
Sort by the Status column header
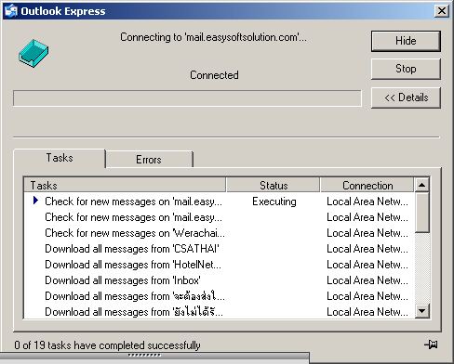(x=274, y=185)
